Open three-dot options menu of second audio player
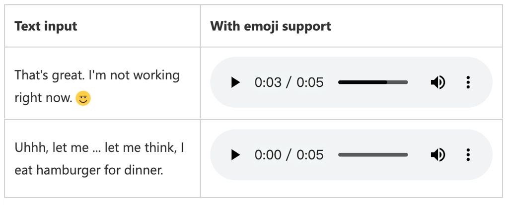 [468, 155]
